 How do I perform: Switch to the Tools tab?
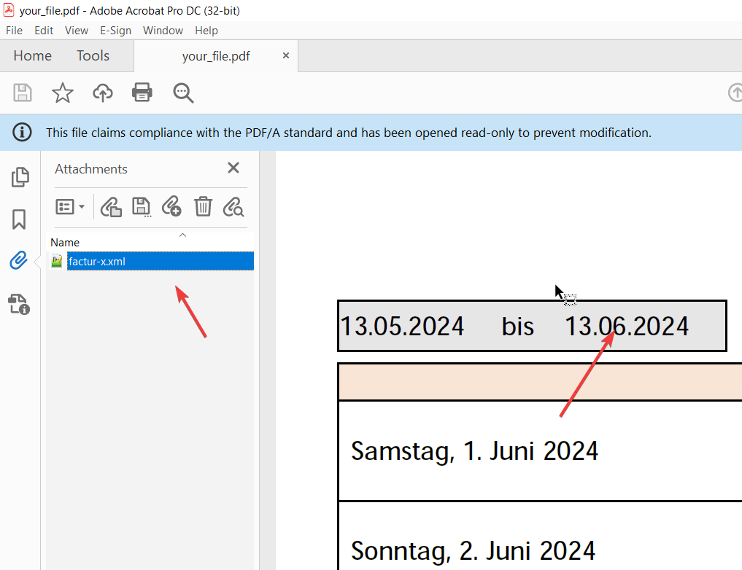pos(93,56)
